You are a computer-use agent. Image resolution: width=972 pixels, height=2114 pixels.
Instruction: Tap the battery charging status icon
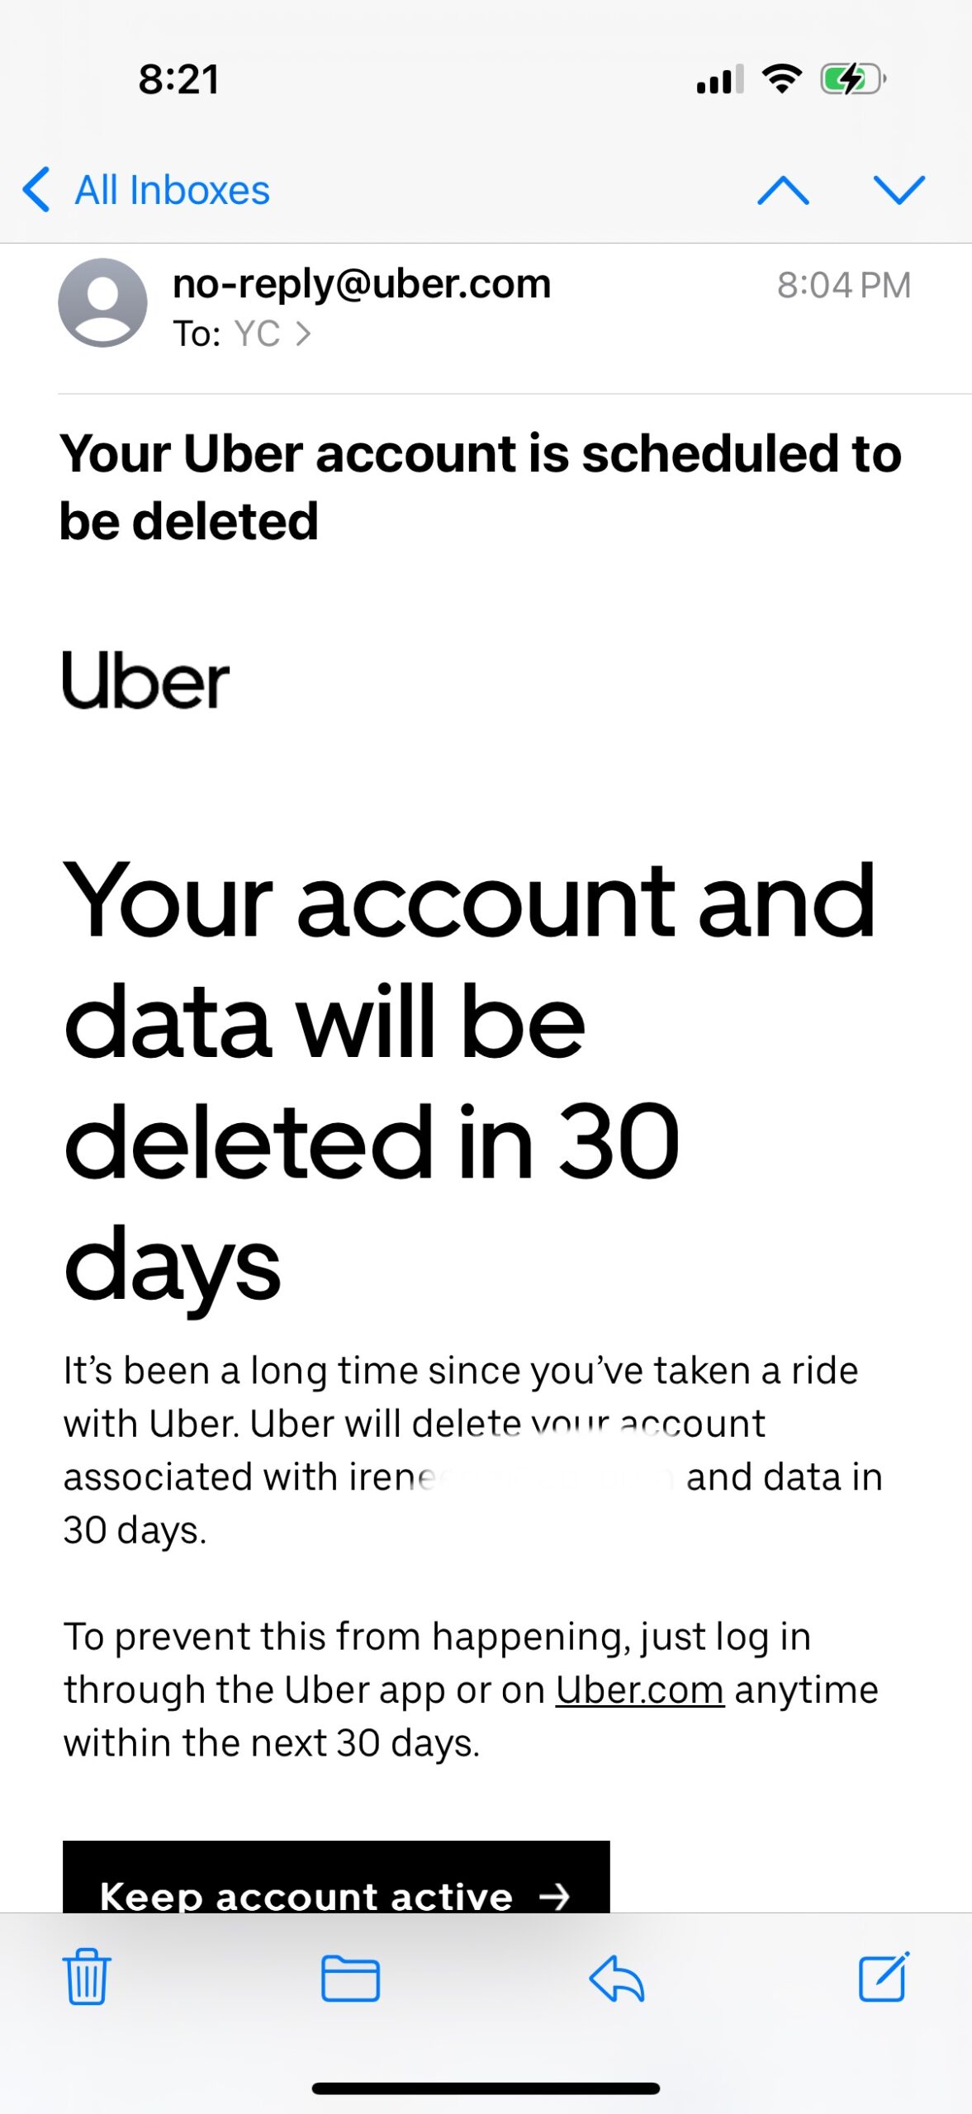click(852, 80)
